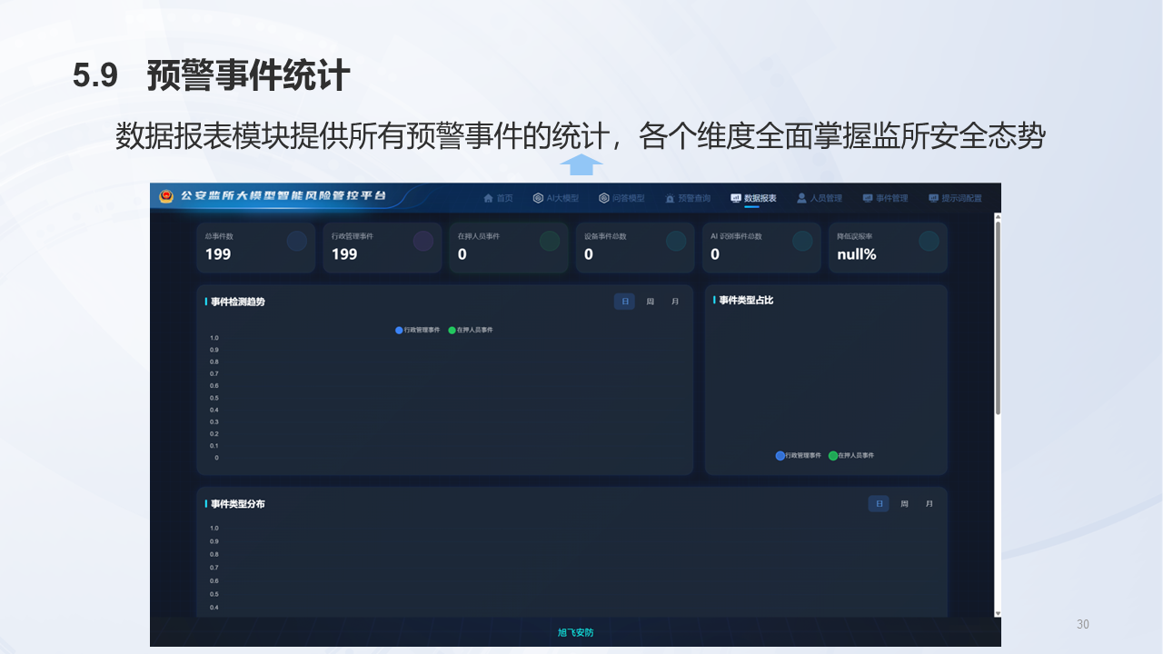
Task: Select 月 in 事件类型分布 panel
Action: click(929, 503)
